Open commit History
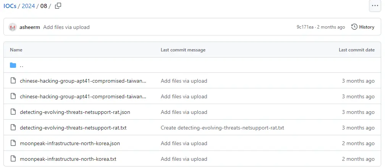This screenshot has width=385, height=168. 363,27
